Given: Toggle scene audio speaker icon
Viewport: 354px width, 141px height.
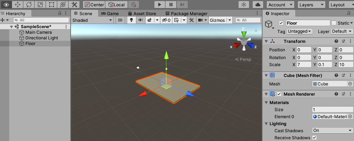Looking at the screenshot, I should [x=140, y=20].
